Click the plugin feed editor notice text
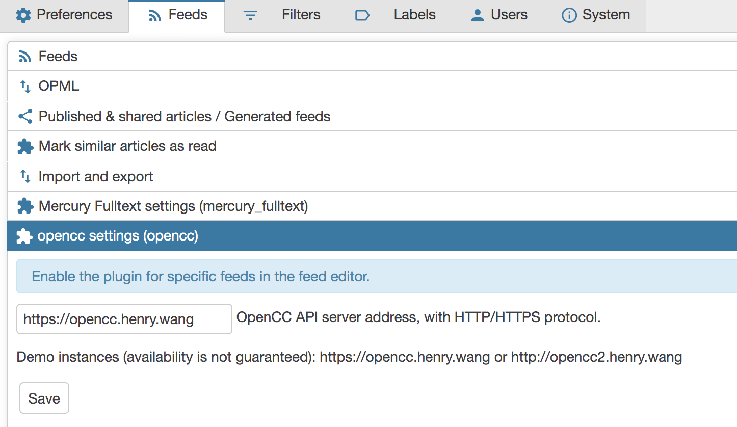Screen dimensions: 737x427 coord(200,277)
